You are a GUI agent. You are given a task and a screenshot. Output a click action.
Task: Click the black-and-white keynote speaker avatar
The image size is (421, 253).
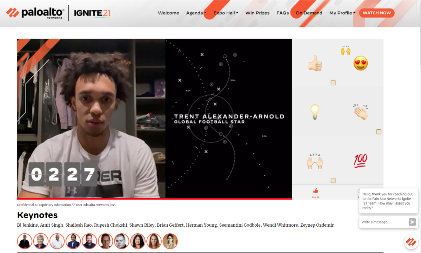point(122,241)
